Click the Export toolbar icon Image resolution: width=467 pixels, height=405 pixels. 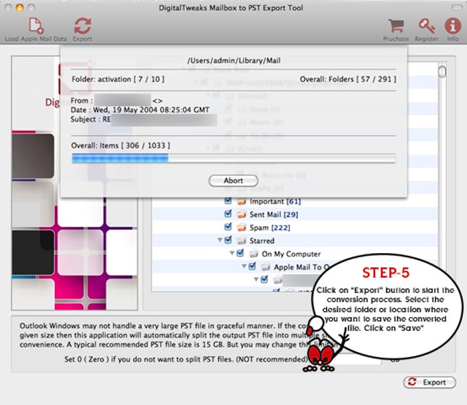[82, 25]
